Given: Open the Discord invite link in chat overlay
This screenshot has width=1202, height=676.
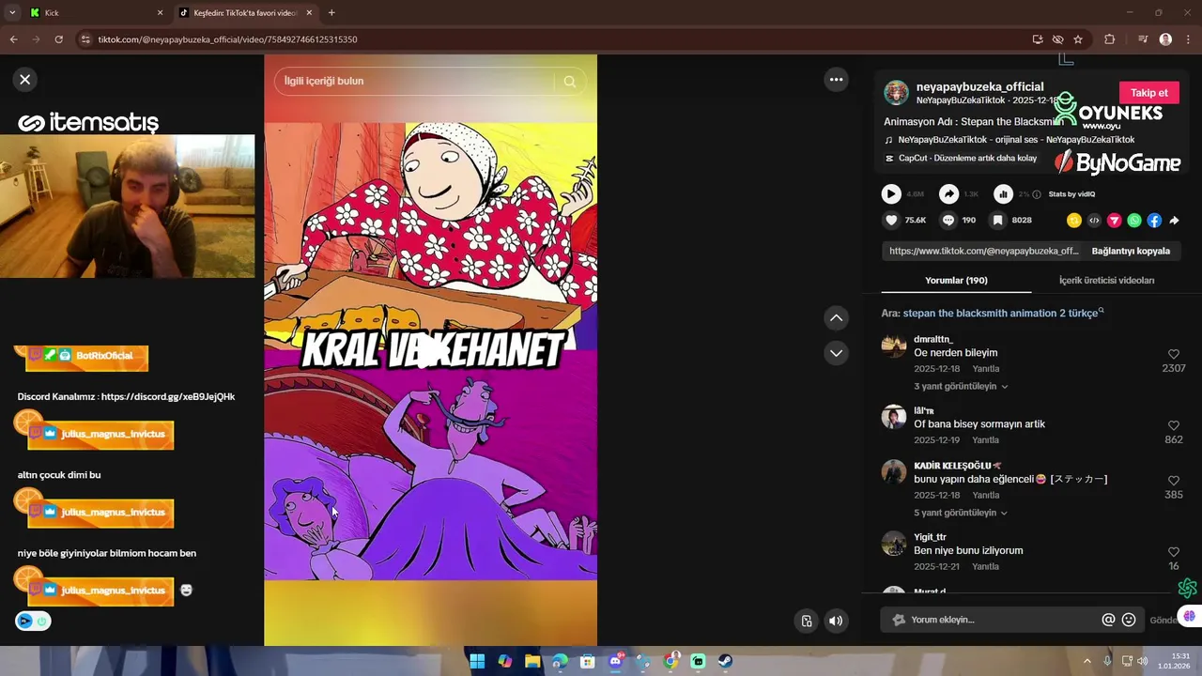Looking at the screenshot, I should click(168, 396).
